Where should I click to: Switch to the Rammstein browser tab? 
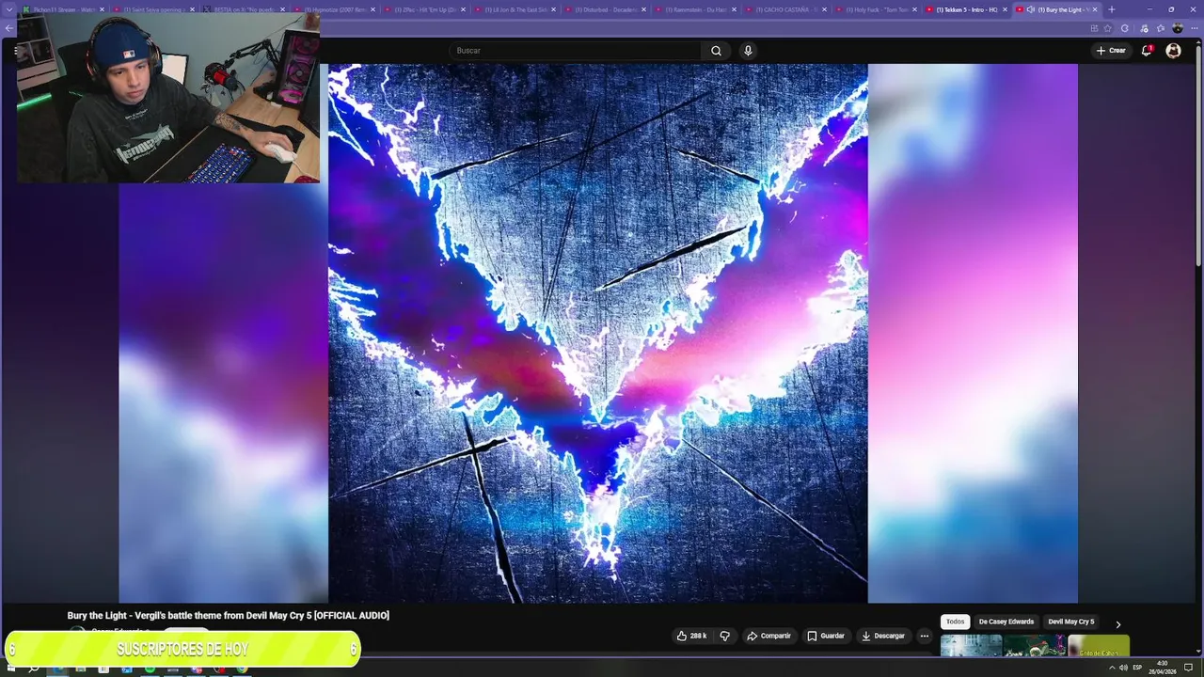pyautogui.click(x=697, y=9)
